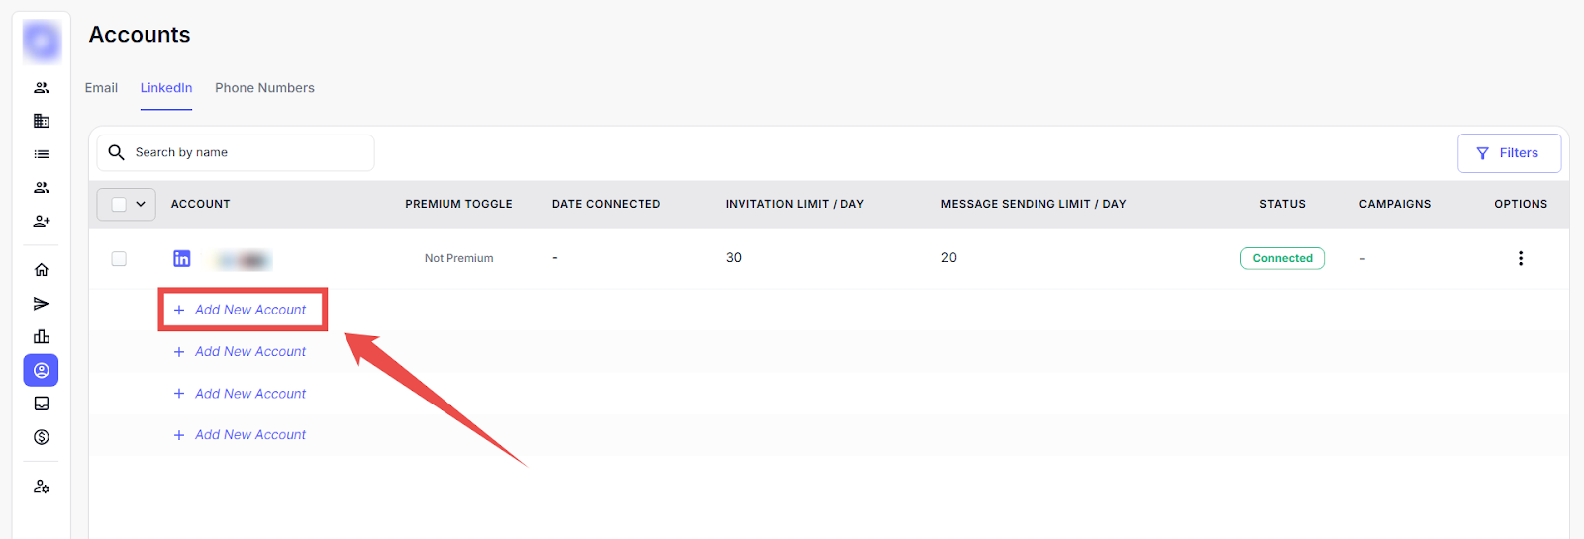Image resolution: width=1584 pixels, height=539 pixels.
Task: Click the Search by name field
Action: pos(247,152)
